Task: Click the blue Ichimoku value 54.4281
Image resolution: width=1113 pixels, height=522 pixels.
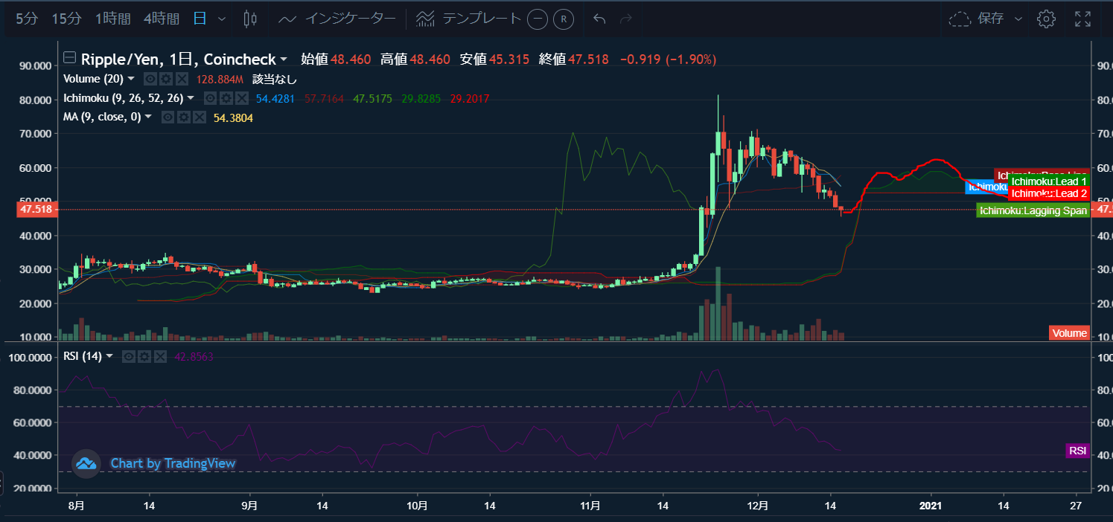Action: pyautogui.click(x=275, y=98)
